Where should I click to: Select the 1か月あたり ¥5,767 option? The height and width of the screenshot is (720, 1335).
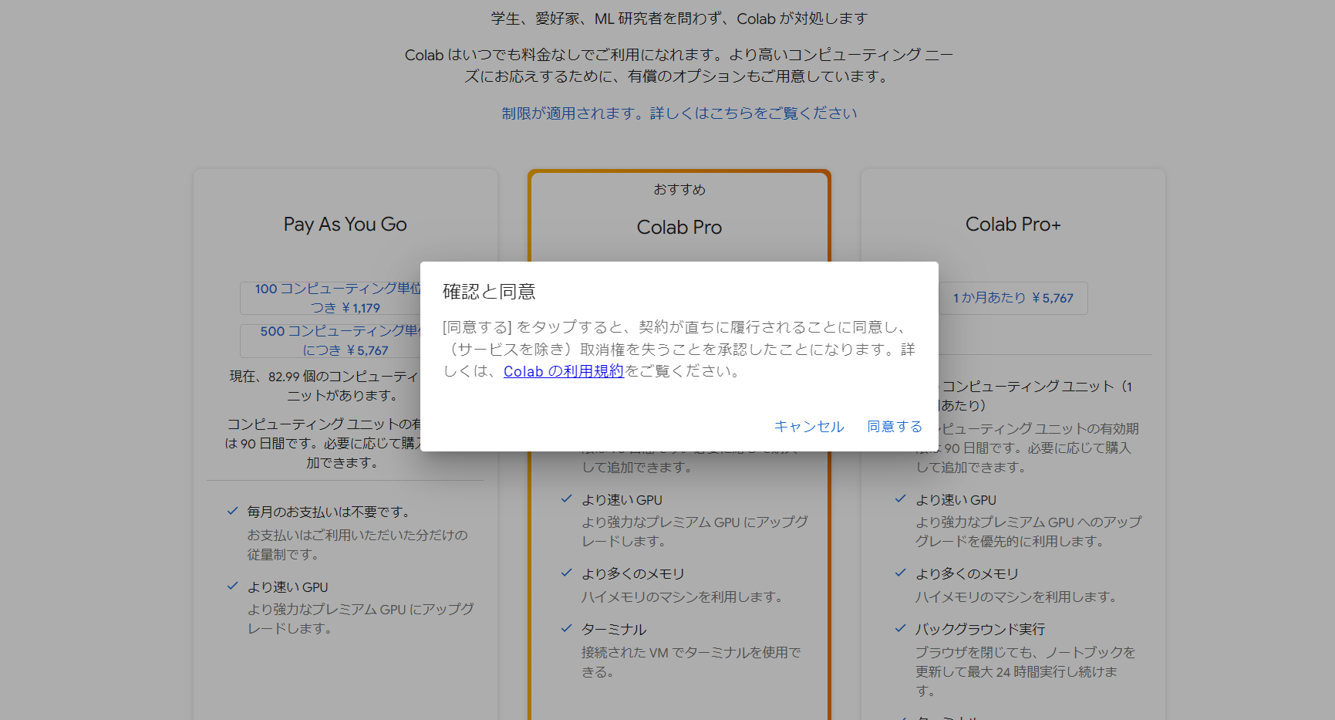coord(1013,298)
